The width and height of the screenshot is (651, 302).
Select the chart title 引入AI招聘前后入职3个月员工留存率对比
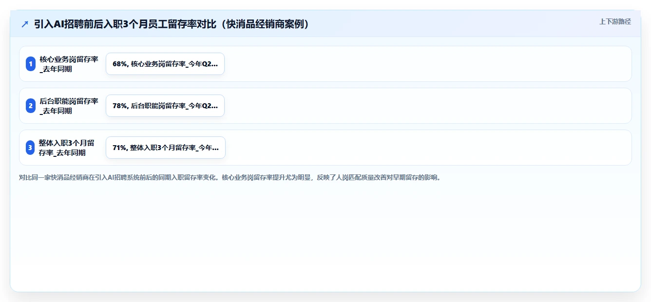click(172, 24)
